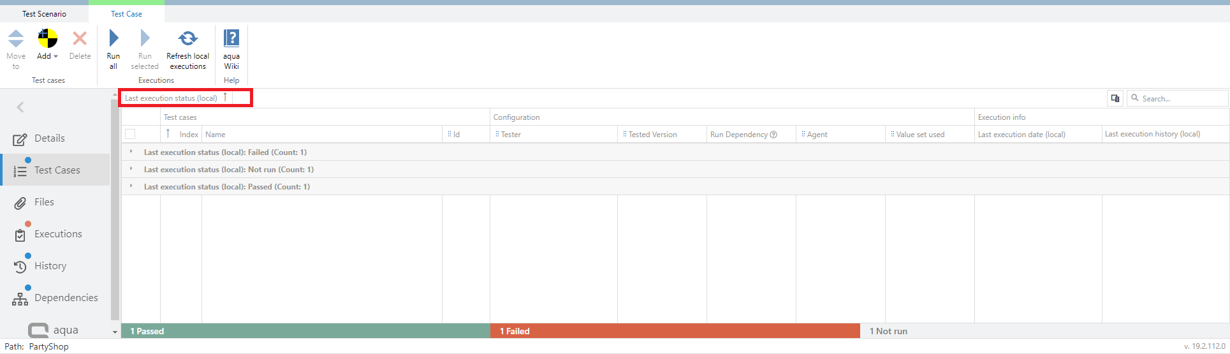The width and height of the screenshot is (1230, 354).
Task: Open History section in sidebar
Action: [50, 266]
